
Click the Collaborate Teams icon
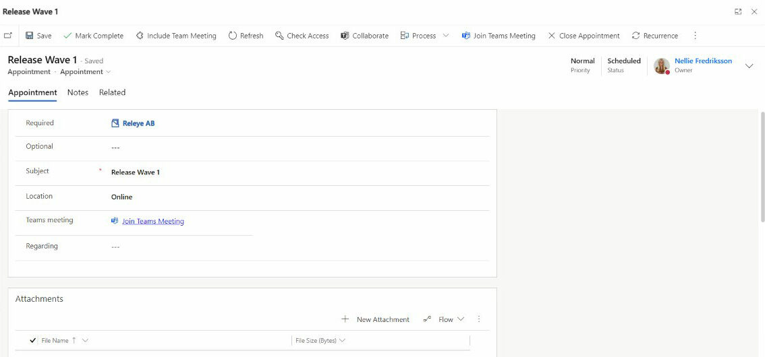click(x=345, y=36)
